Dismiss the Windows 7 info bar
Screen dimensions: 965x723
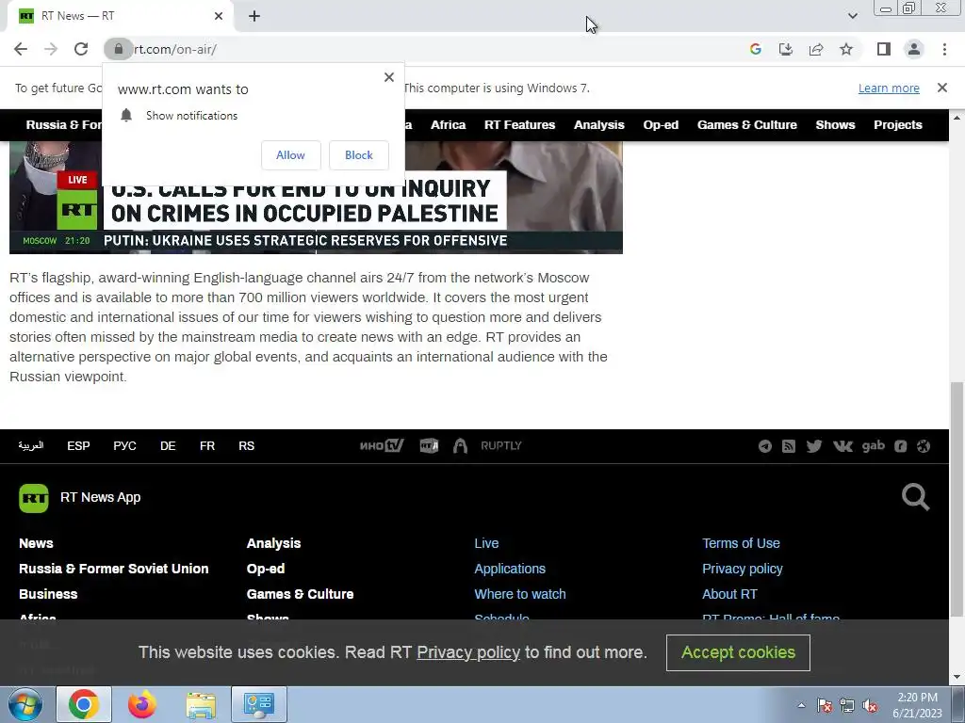click(941, 88)
